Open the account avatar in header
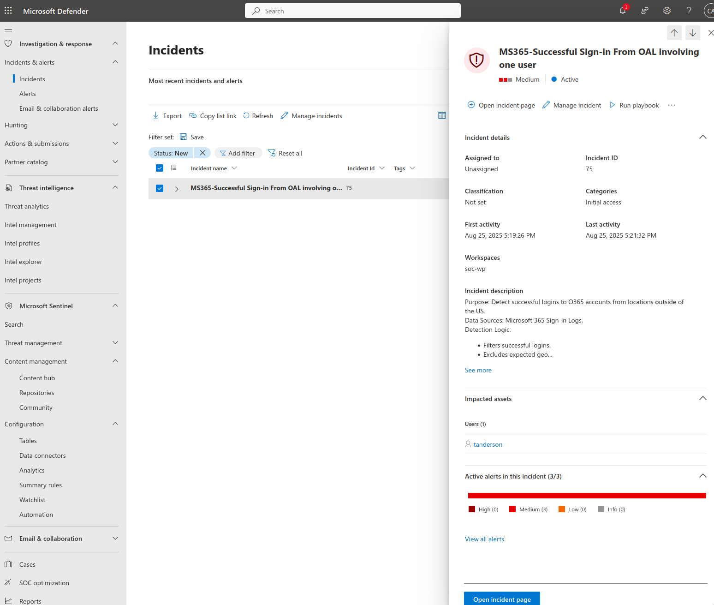The image size is (714, 605). [709, 11]
